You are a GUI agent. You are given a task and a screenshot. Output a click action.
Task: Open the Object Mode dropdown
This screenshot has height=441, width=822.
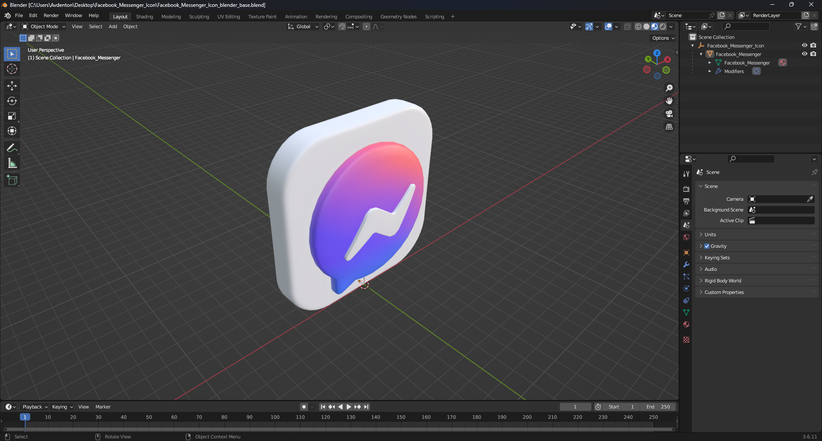tap(44, 26)
